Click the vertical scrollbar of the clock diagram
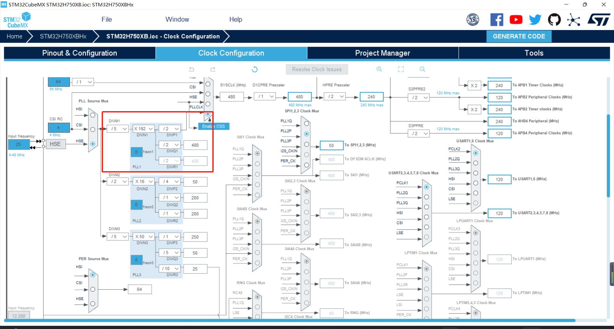 [x=608, y=156]
